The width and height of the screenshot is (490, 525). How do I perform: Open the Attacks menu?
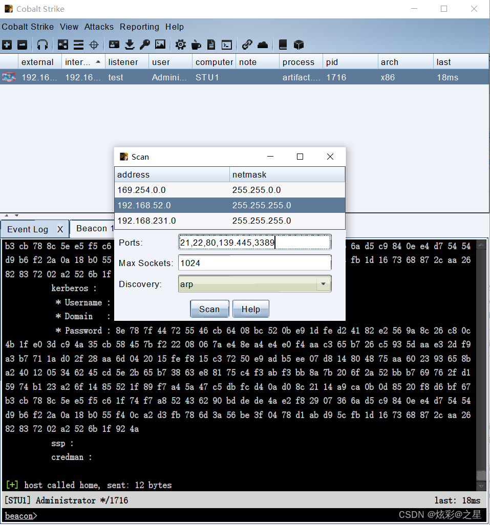click(99, 27)
